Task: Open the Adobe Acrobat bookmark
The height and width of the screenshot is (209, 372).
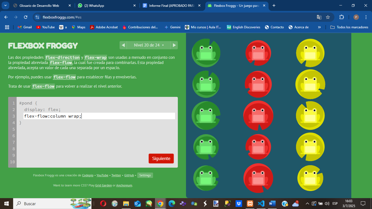Action: pos(104,27)
